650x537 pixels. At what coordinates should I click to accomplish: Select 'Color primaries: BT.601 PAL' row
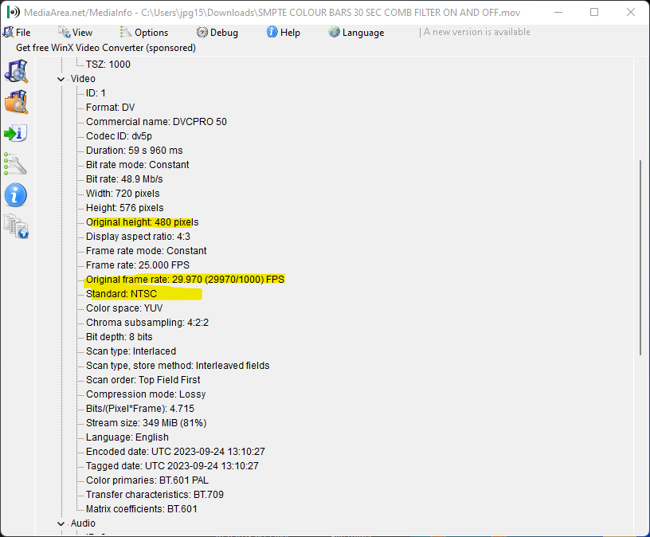point(147,480)
